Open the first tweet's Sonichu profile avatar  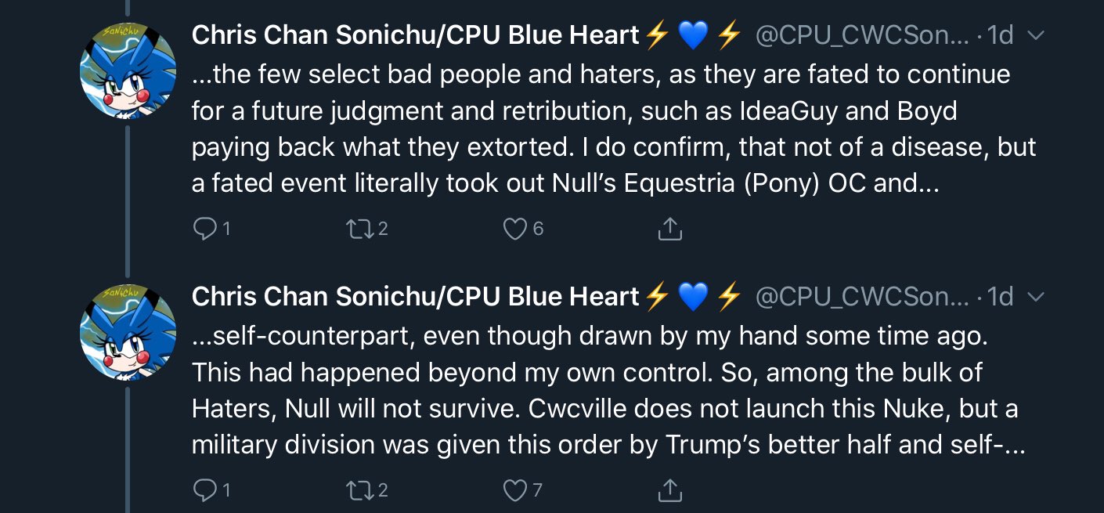[x=128, y=70]
